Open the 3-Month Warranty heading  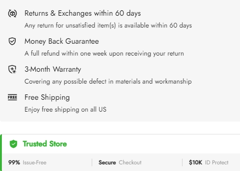coord(53,69)
